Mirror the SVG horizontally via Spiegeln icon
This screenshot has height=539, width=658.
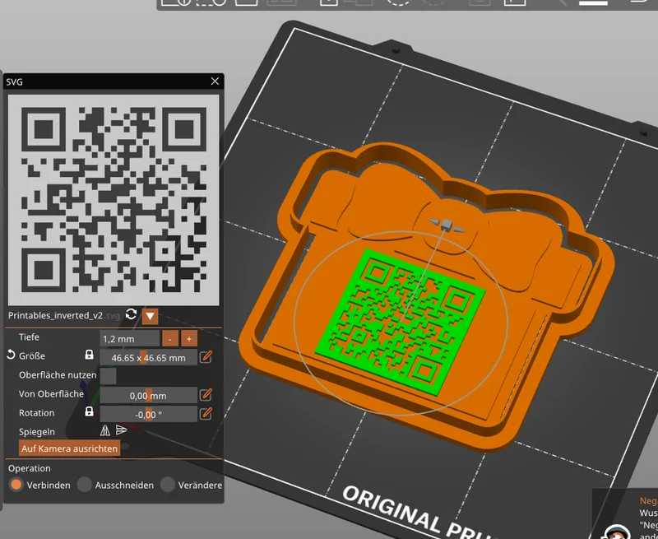coord(105,430)
